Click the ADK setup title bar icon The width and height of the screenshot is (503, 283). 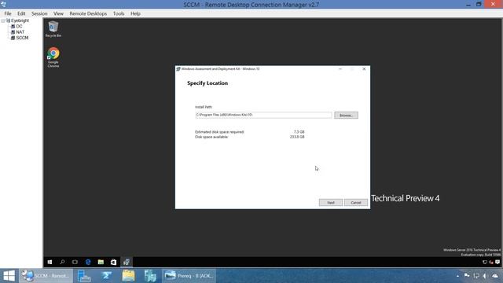coord(178,68)
